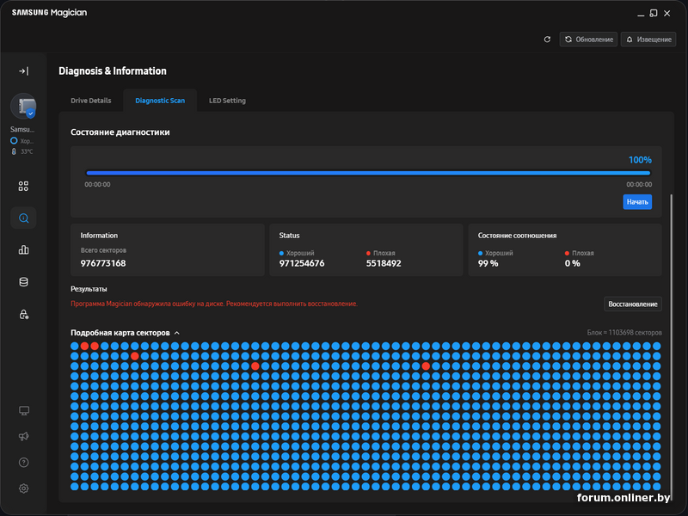Viewport: 688px width, 516px height.
Task: Open the Извещение notifications button
Action: coord(648,40)
